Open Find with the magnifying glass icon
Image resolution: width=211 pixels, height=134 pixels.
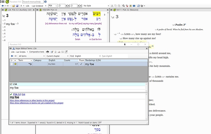124,6
